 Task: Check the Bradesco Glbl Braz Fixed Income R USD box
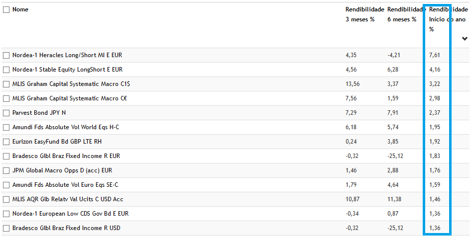6,228
